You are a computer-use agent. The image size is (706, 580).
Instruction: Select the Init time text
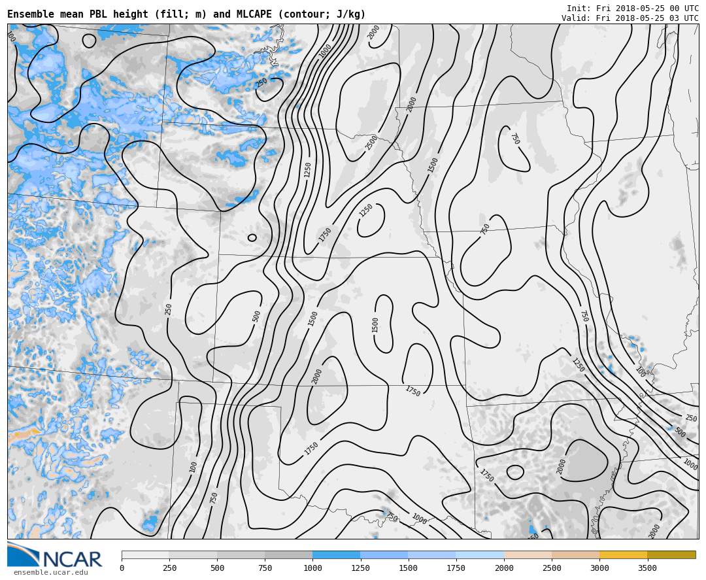coord(632,9)
